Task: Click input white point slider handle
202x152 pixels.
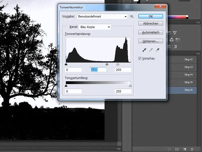Action: click(x=118, y=64)
